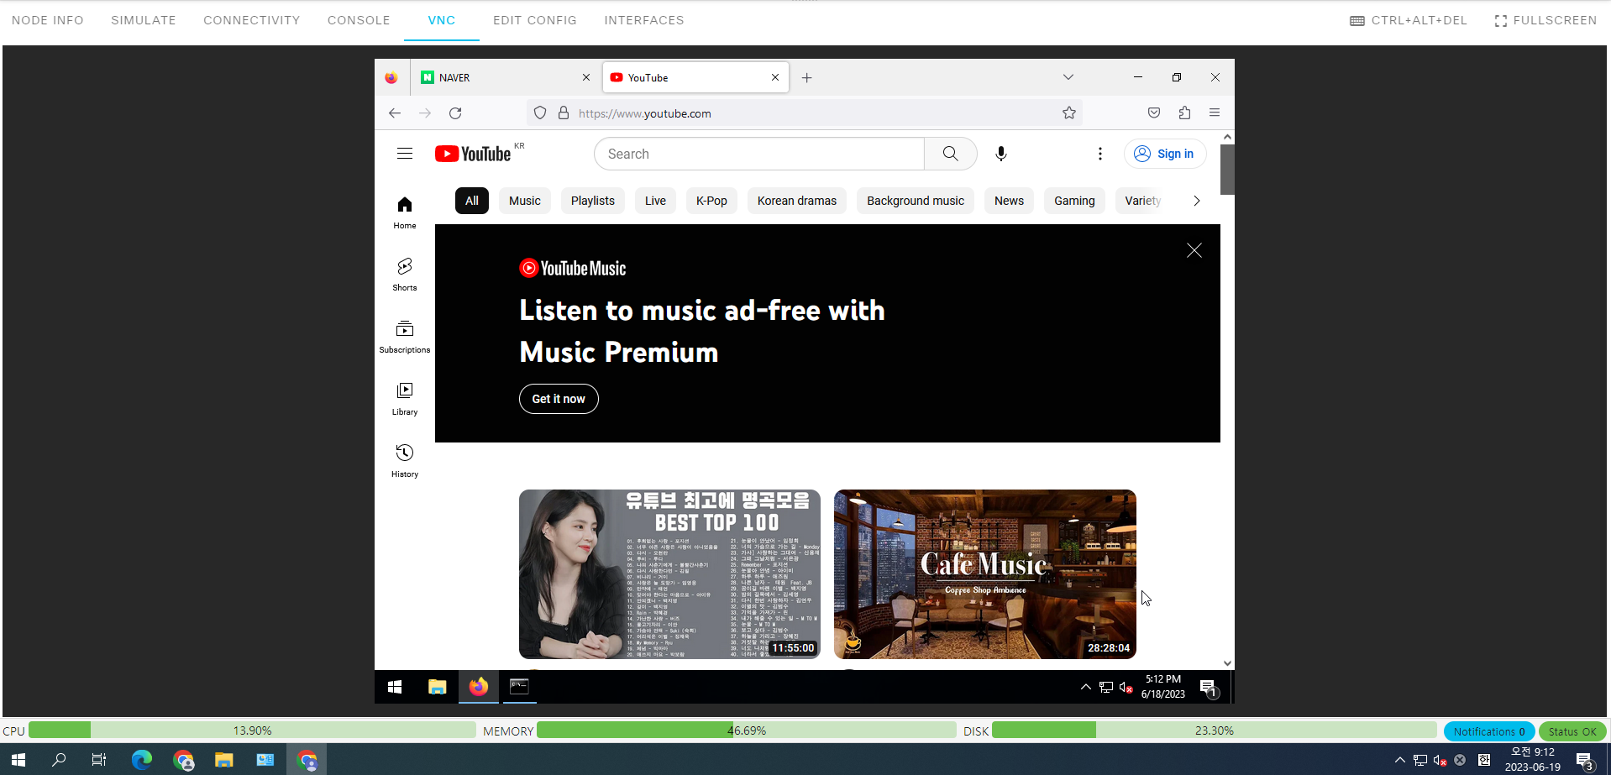The image size is (1611, 775).
Task: Close the NAVER tab
Action: 586,77
